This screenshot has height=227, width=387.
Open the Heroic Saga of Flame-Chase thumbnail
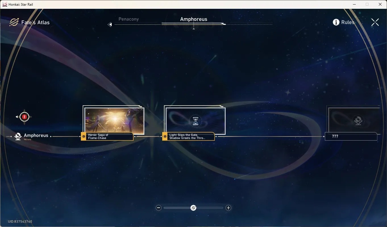[115, 121]
